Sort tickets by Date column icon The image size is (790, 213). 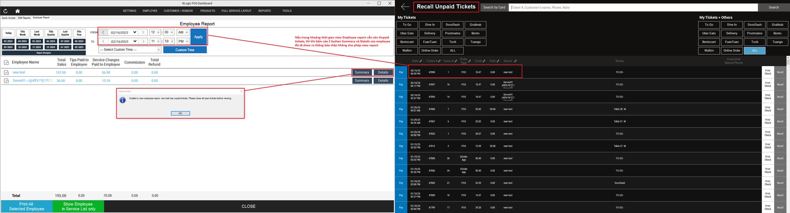click(421, 61)
